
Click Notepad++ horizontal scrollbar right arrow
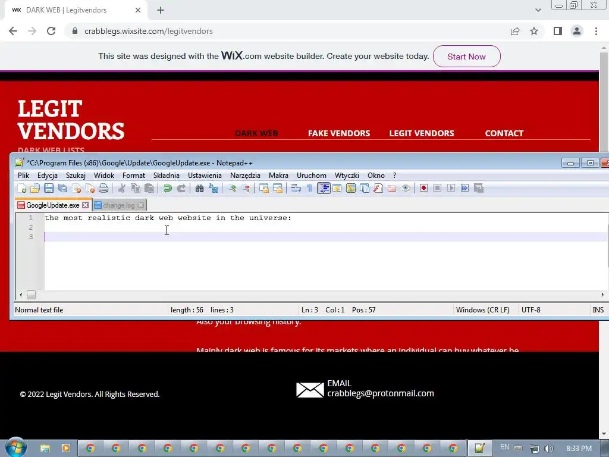pyautogui.click(x=602, y=295)
